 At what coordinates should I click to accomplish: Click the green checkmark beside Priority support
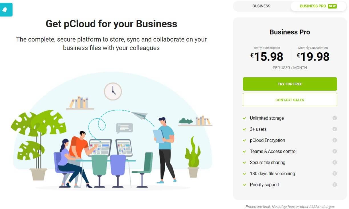[x=244, y=184]
